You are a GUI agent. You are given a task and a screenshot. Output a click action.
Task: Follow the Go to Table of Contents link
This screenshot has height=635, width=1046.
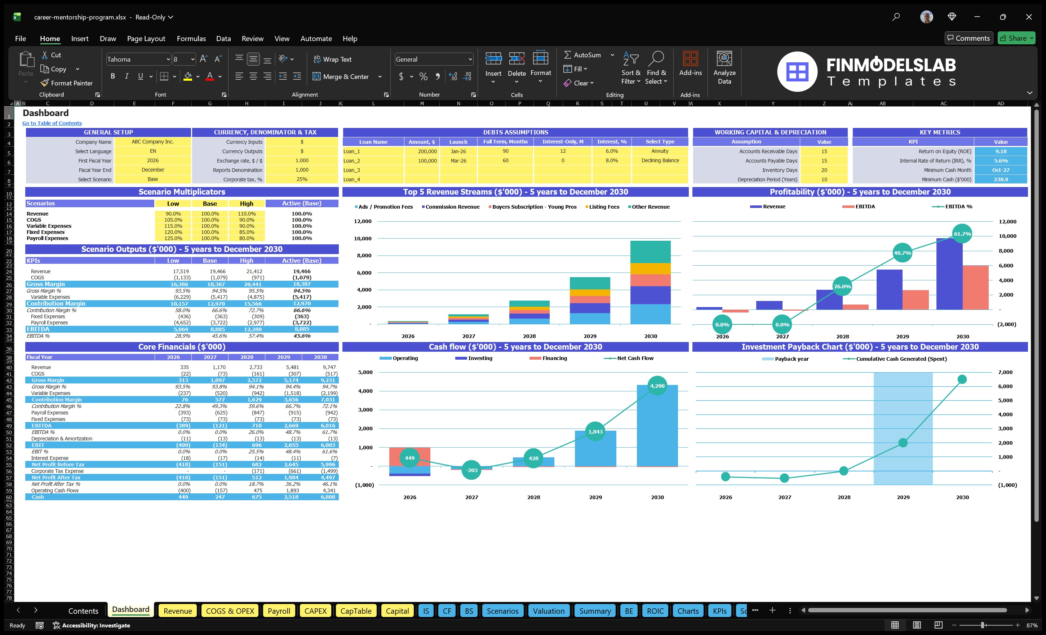click(x=52, y=123)
